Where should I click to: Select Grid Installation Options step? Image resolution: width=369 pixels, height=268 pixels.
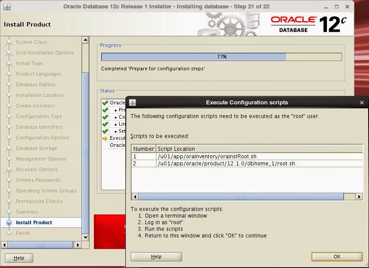click(x=45, y=53)
